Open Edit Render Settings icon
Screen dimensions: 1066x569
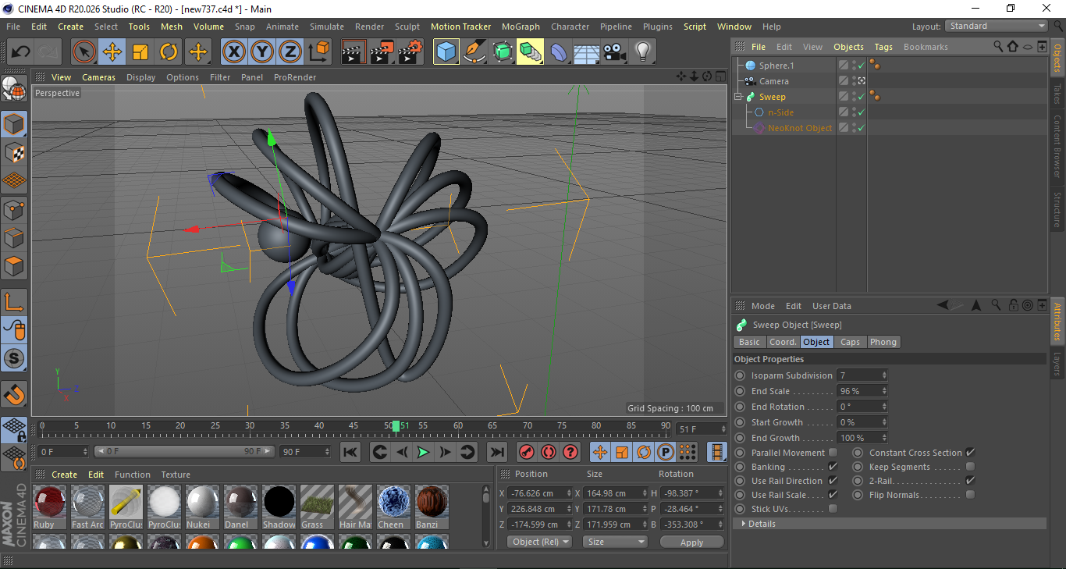(410, 52)
